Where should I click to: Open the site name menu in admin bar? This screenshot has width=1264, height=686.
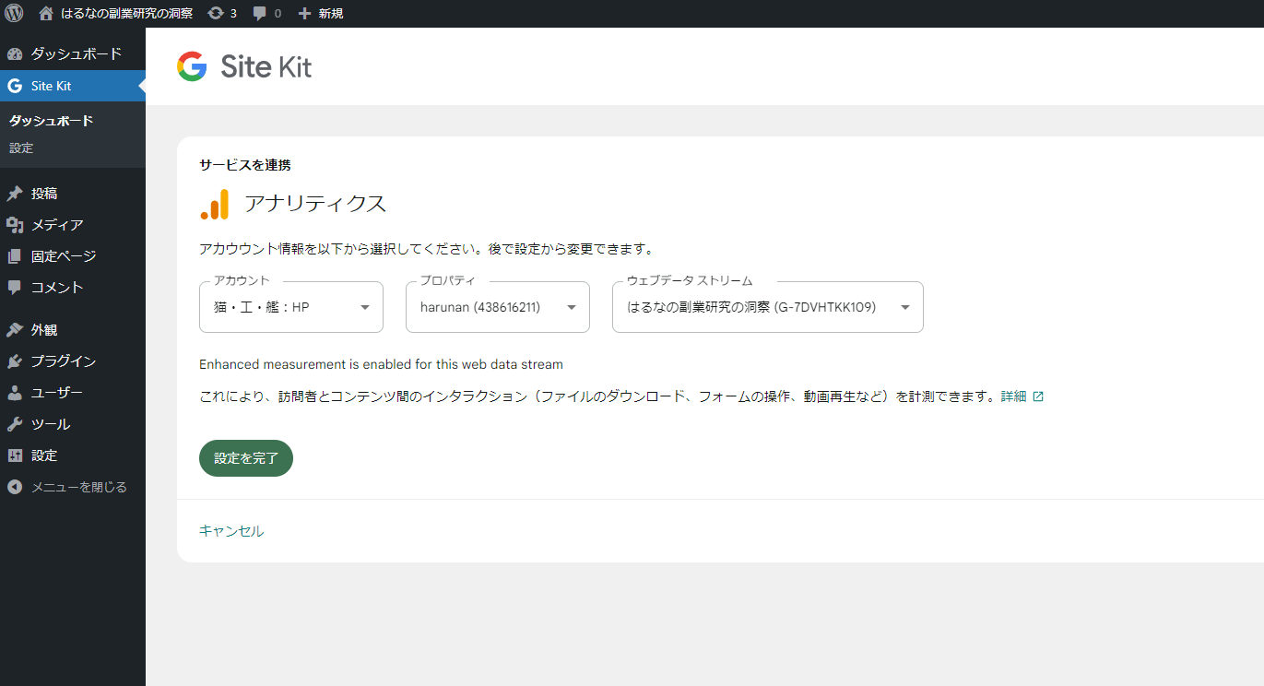115,13
